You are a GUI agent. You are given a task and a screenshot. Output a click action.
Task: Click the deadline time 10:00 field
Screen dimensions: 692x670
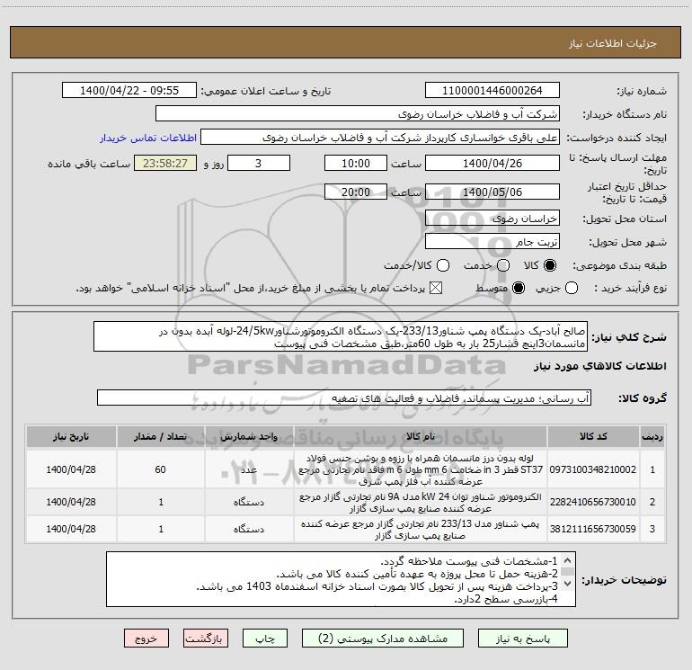(x=356, y=163)
